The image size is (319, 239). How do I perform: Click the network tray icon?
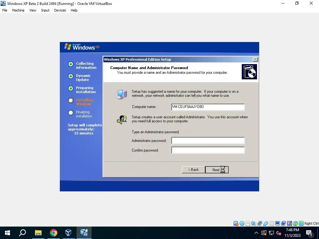(271, 233)
